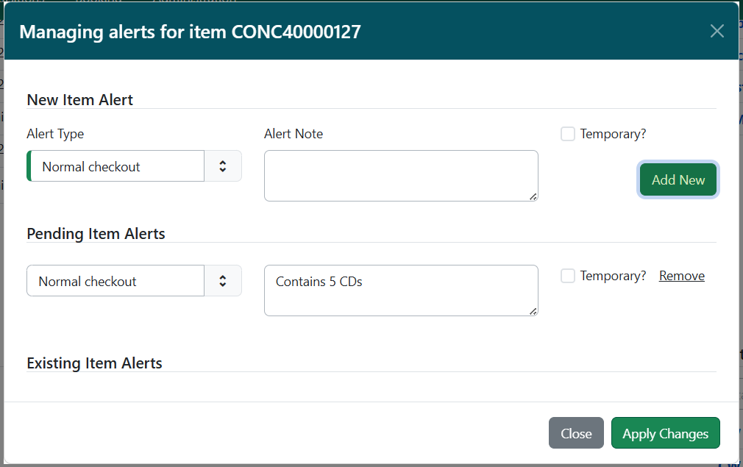Viewport: 743px width, 467px height.
Task: Click the stepper arrows beside the pending alert dropdown
Action: tap(223, 280)
